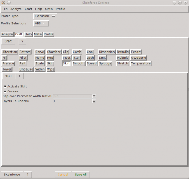Open the Skirt help question mark button

[19, 76]
